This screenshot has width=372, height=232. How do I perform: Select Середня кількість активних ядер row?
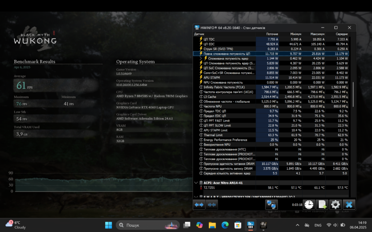pyautogui.click(x=271, y=173)
